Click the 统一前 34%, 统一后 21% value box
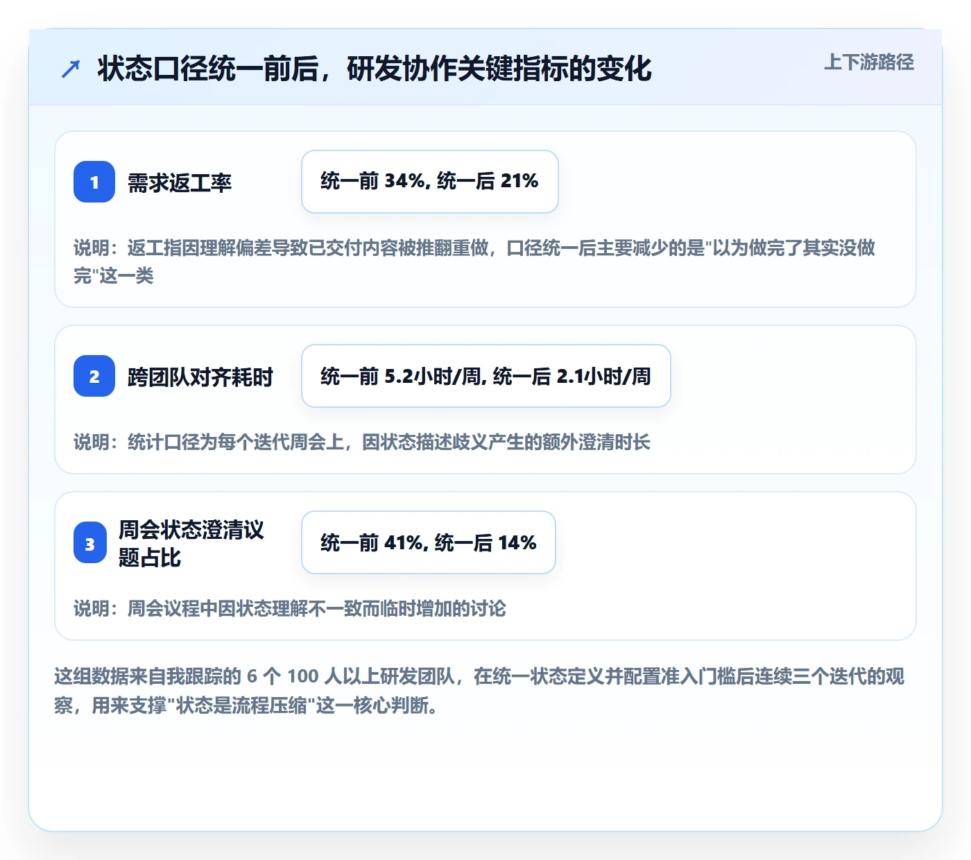 click(430, 182)
